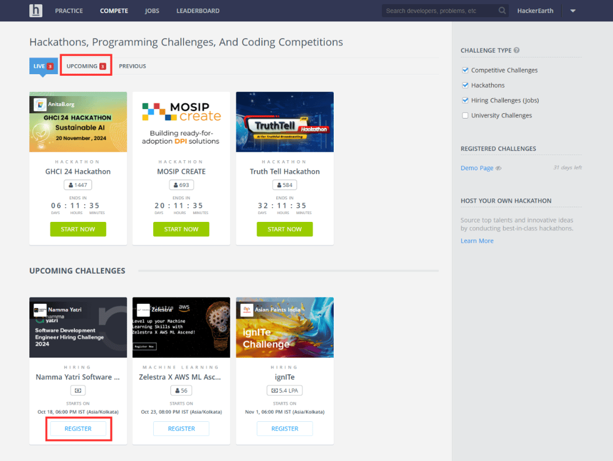Image resolution: width=613 pixels, height=461 pixels.
Task: Enable University Challenges checkbox
Action: pyautogui.click(x=465, y=116)
